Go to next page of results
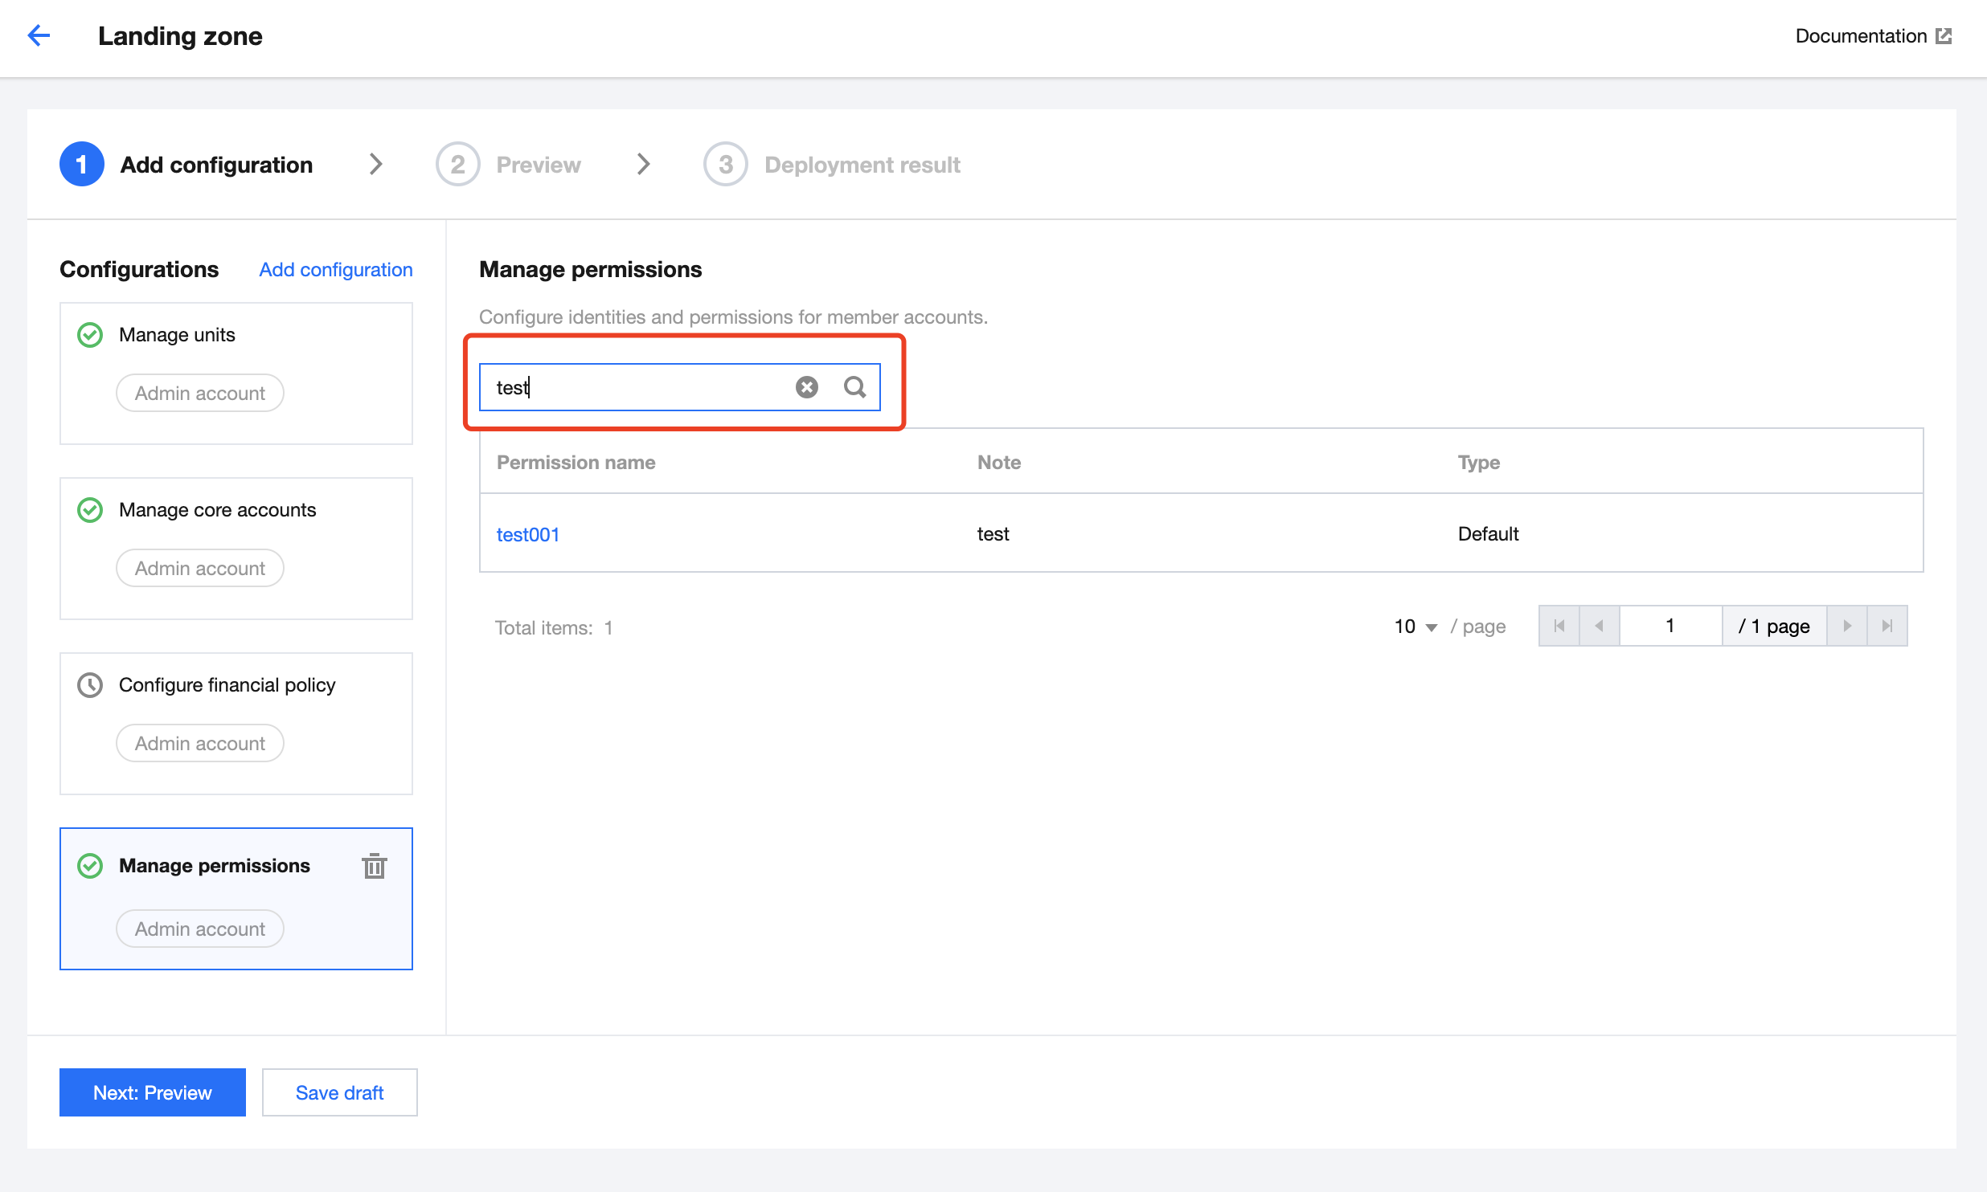 [x=1847, y=626]
